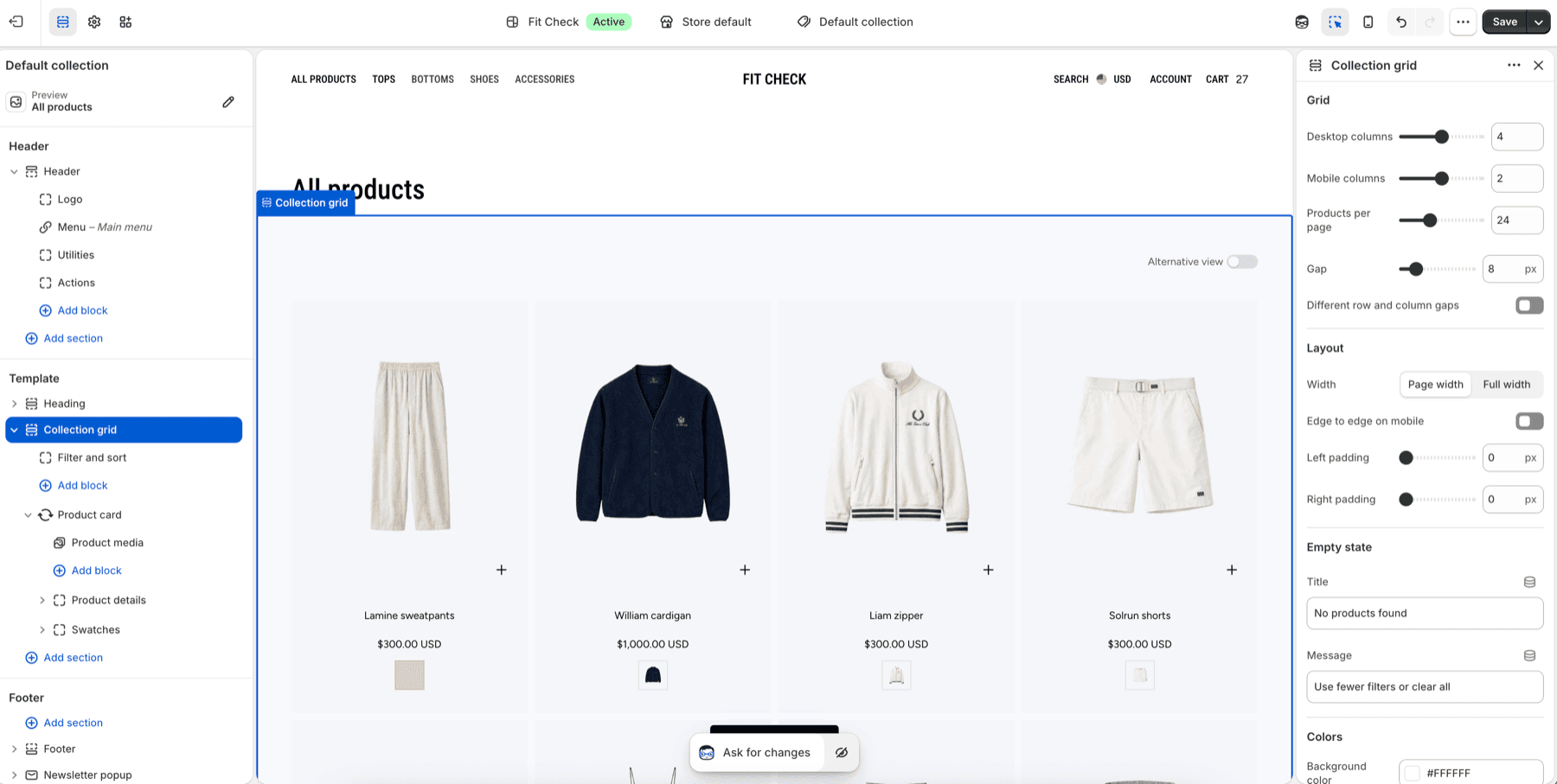Viewport: 1557px width, 784px height.
Task: Open the apps blocks icon
Action: pyautogui.click(x=125, y=22)
